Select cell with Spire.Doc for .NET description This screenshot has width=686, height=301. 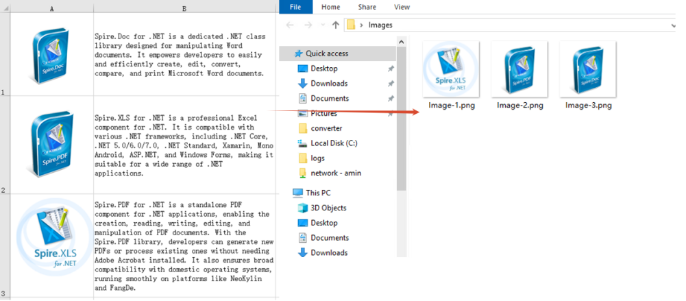(x=184, y=54)
